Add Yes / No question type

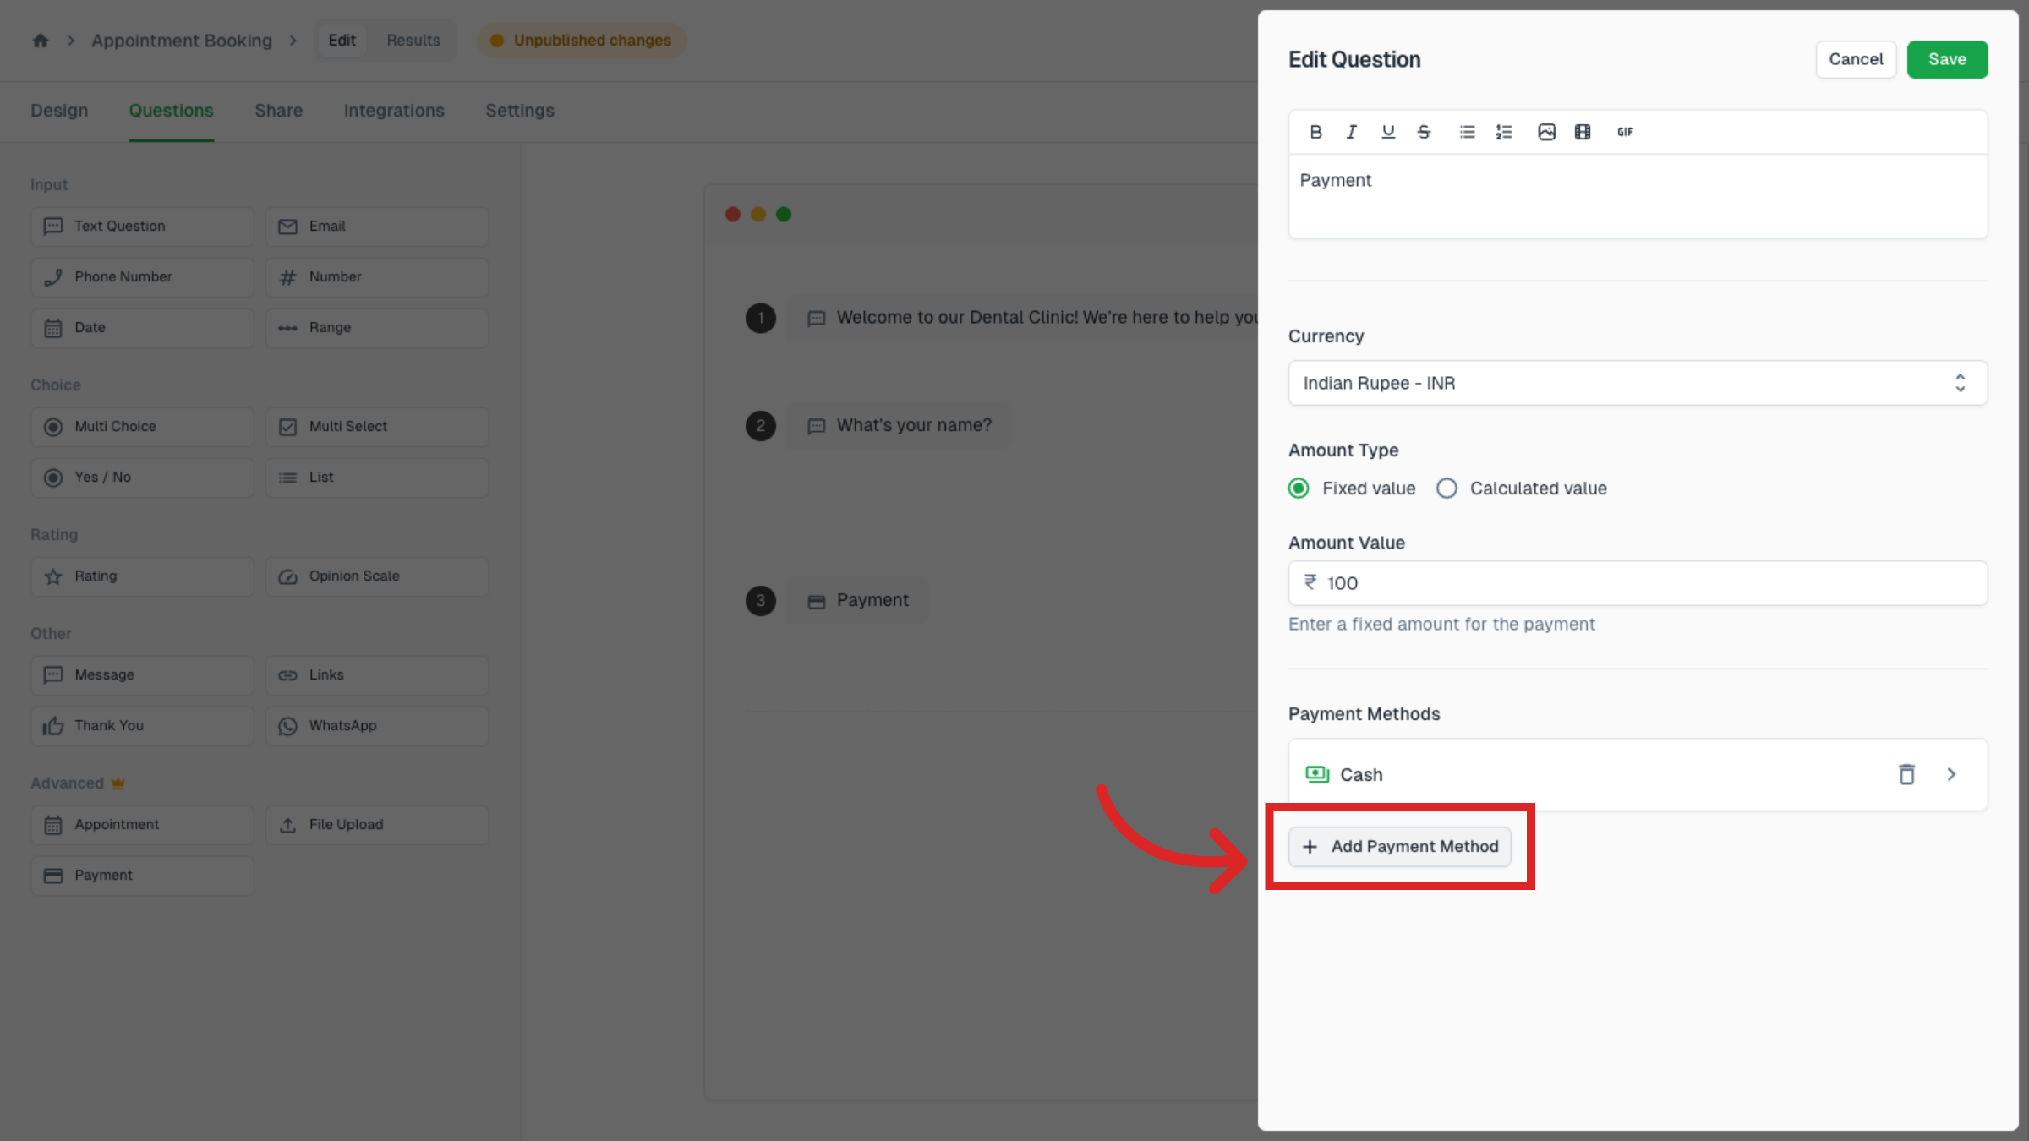click(142, 478)
